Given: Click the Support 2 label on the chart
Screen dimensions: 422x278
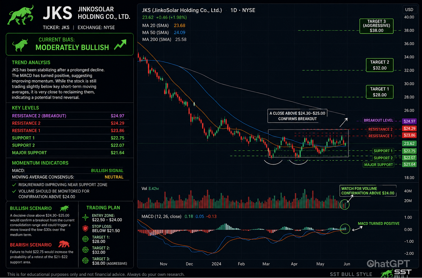Looking at the screenshot, I should (x=383, y=158).
